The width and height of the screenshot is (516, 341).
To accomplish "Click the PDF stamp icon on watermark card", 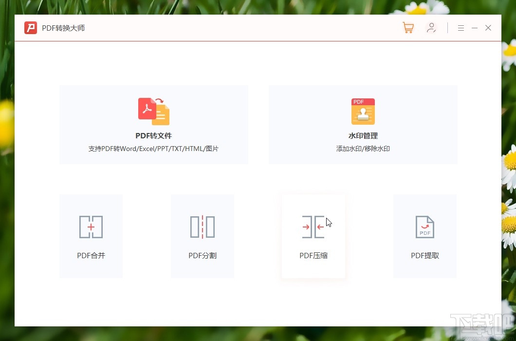I will (363, 111).
